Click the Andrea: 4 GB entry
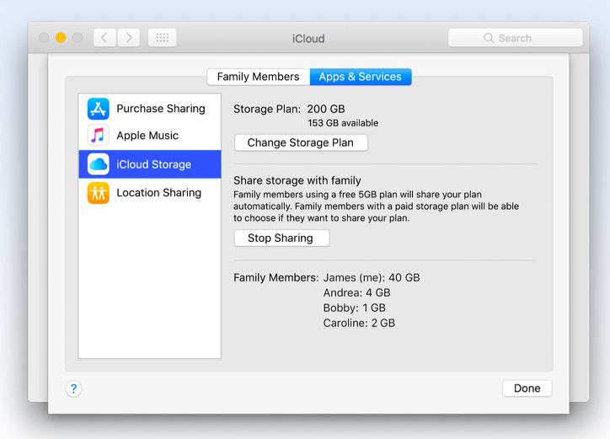This screenshot has width=610, height=439. coord(356,292)
